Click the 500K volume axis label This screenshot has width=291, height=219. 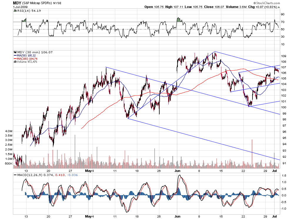9,164
